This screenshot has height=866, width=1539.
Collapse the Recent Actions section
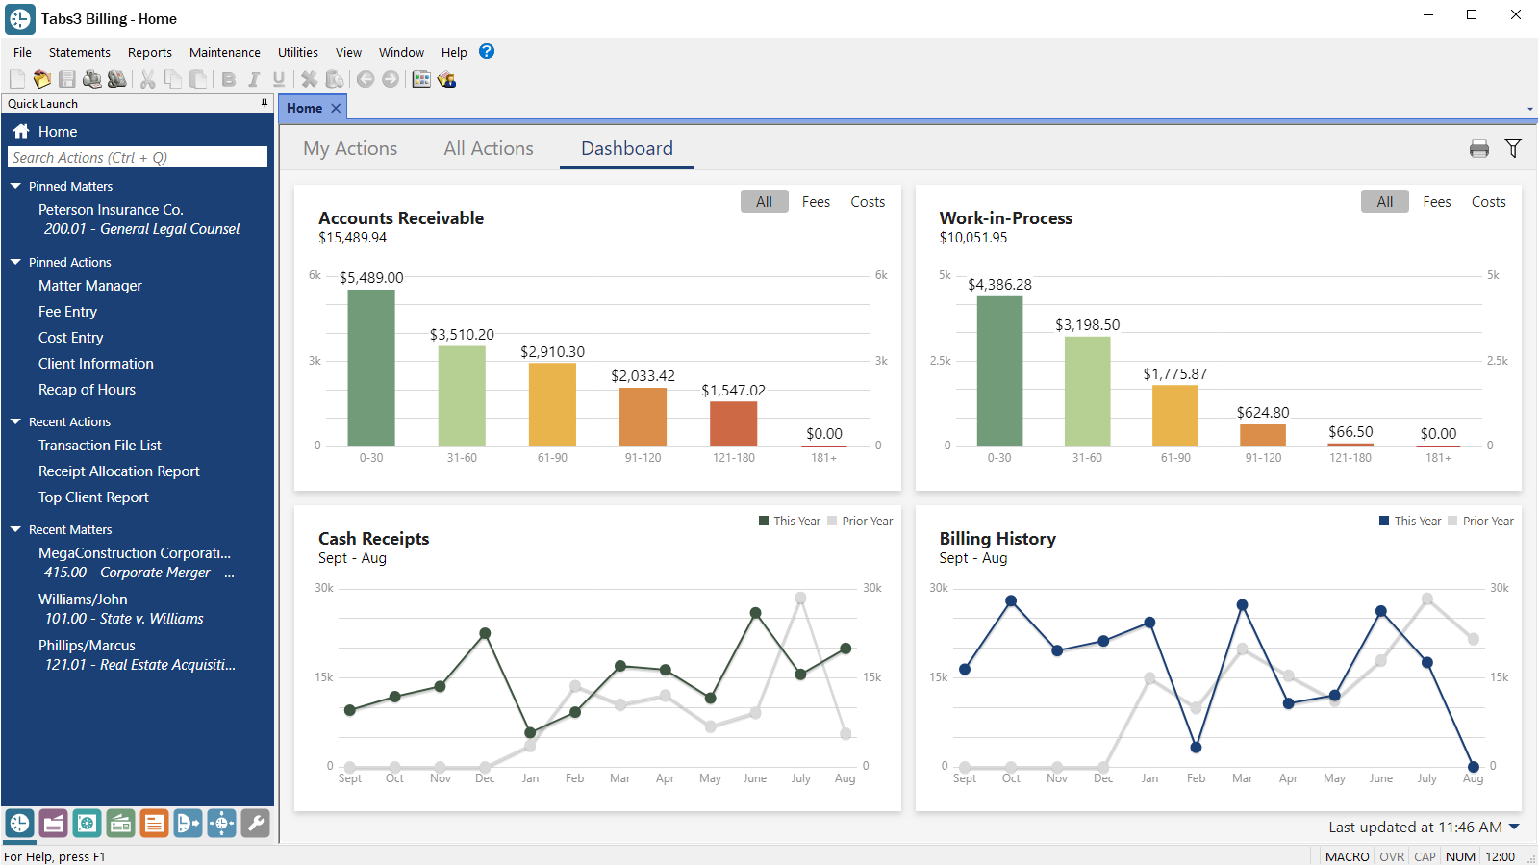click(x=14, y=420)
